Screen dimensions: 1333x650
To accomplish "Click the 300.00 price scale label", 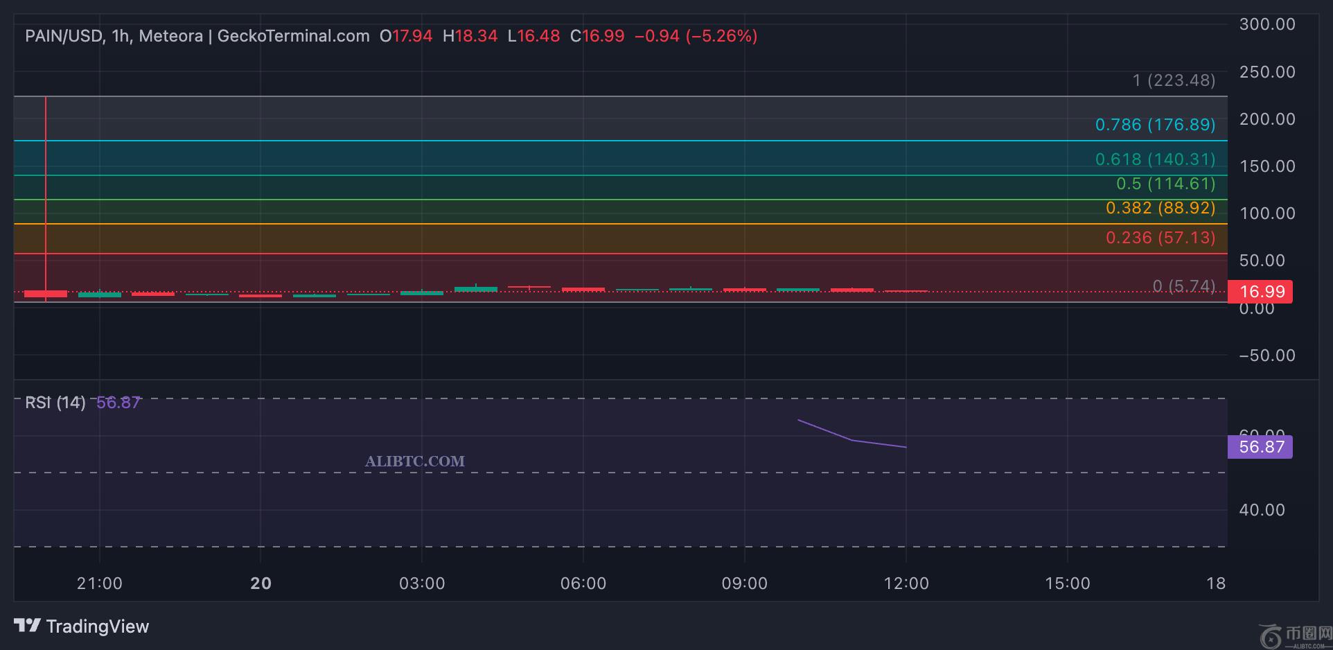I will point(1266,24).
